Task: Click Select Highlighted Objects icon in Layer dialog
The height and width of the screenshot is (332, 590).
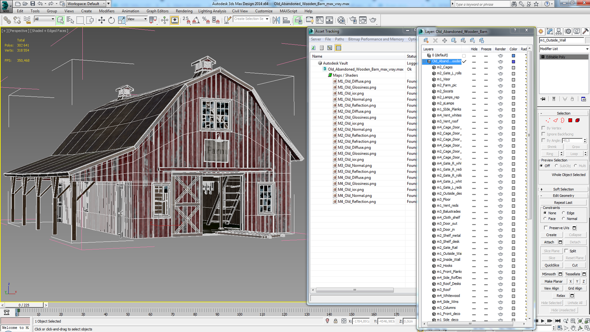Action: 454,40
